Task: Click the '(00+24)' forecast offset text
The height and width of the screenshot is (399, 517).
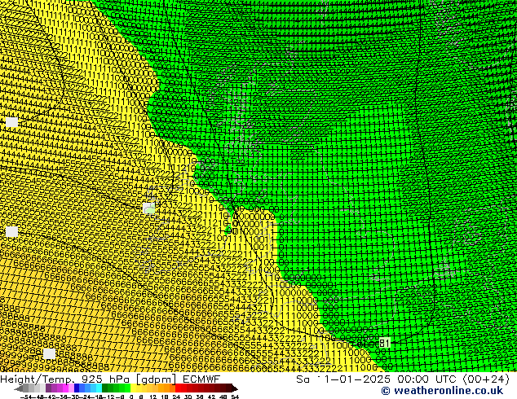Action: 486,379
